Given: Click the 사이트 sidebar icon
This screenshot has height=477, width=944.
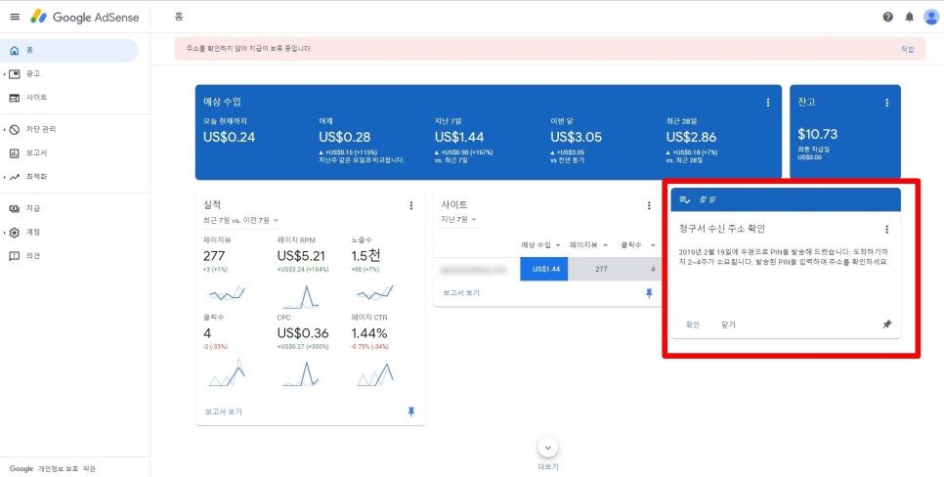Looking at the screenshot, I should tap(15, 98).
